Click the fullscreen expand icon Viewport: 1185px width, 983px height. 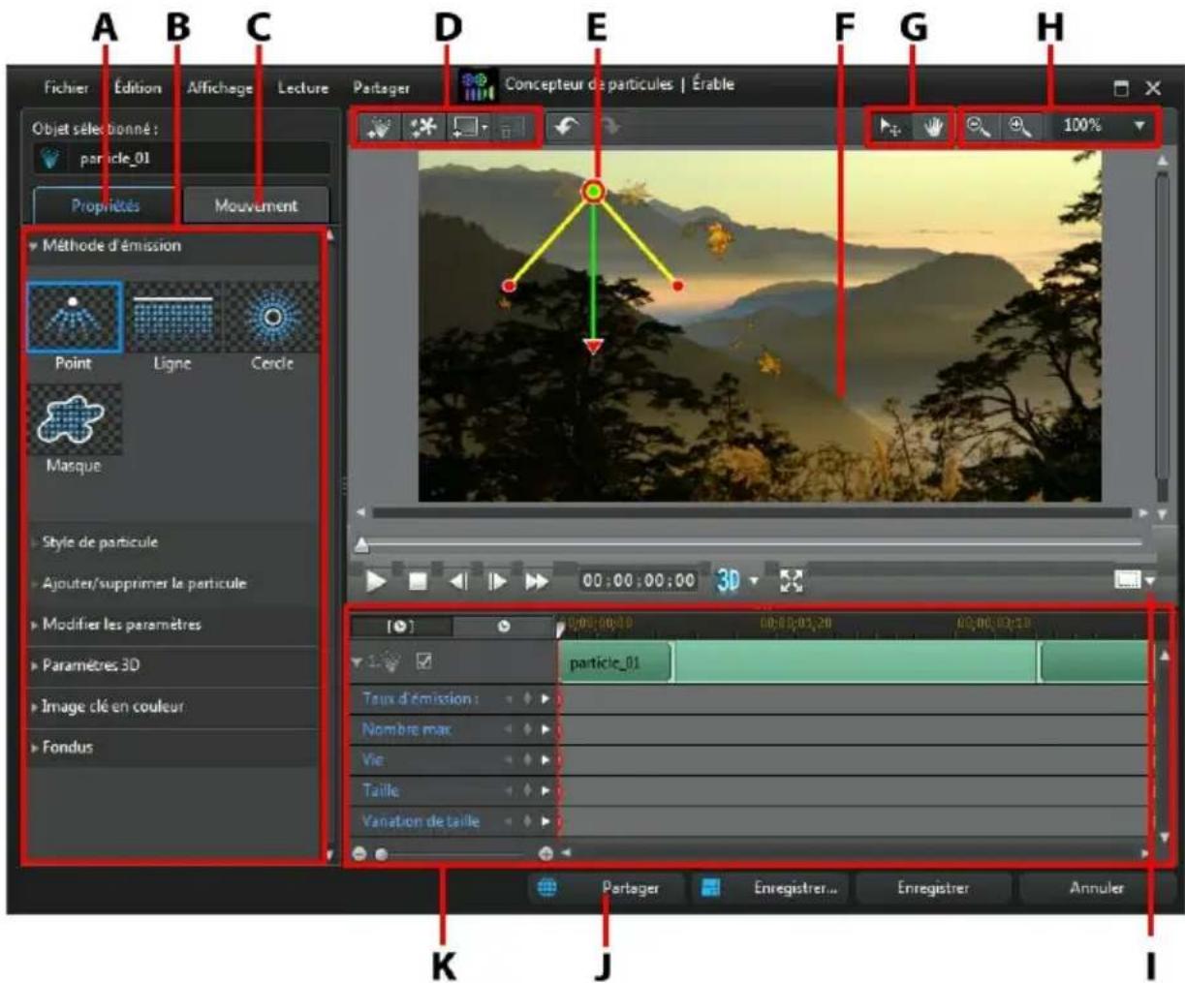792,579
